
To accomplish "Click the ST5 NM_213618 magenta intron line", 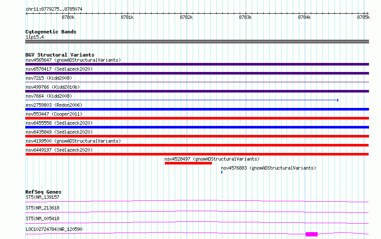I will (197, 212).
